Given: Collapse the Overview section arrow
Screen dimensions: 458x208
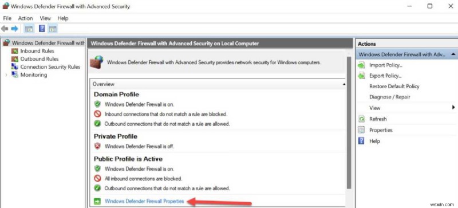Looking at the screenshot, I should coord(344,84).
